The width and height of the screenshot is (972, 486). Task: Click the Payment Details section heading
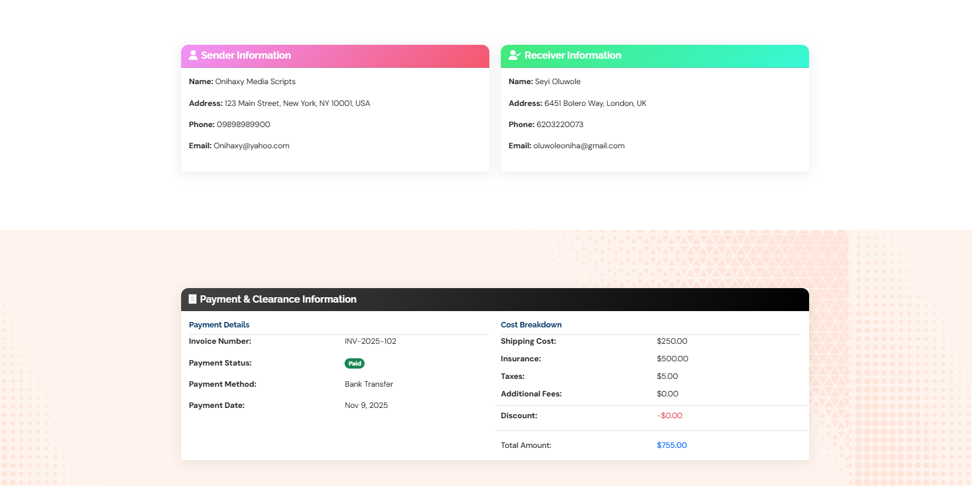[x=219, y=325]
